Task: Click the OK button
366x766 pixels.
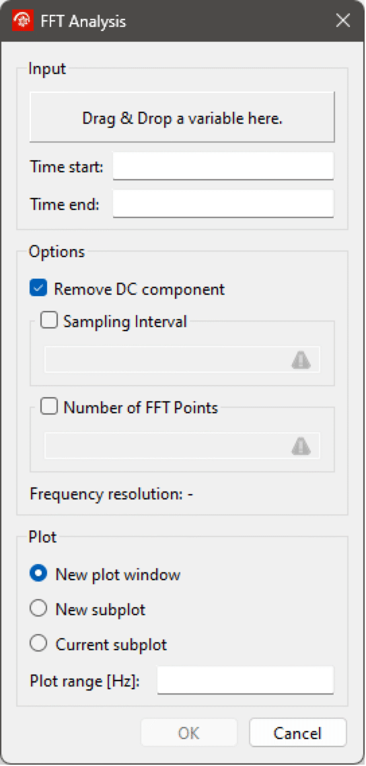Action: pos(189,732)
